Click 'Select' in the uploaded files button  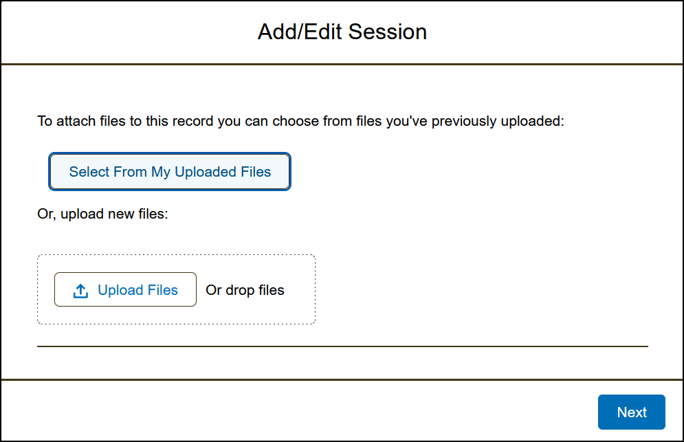89,172
